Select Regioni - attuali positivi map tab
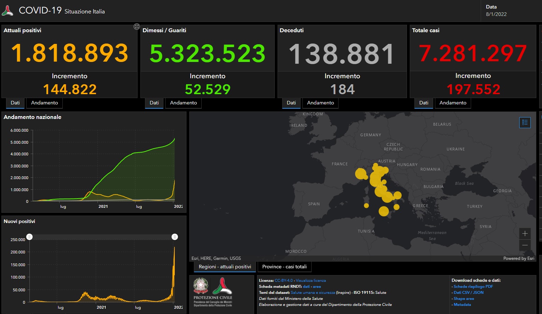This screenshot has height=314, width=542. (225, 267)
